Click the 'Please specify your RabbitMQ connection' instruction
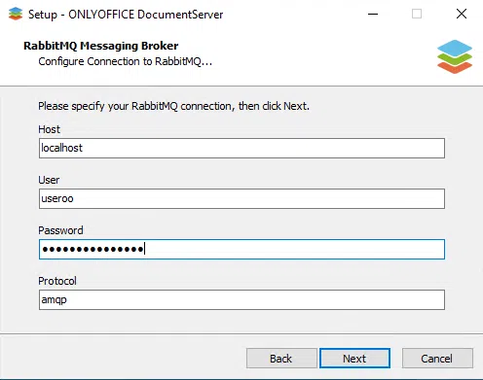The height and width of the screenshot is (380, 483). (173, 106)
